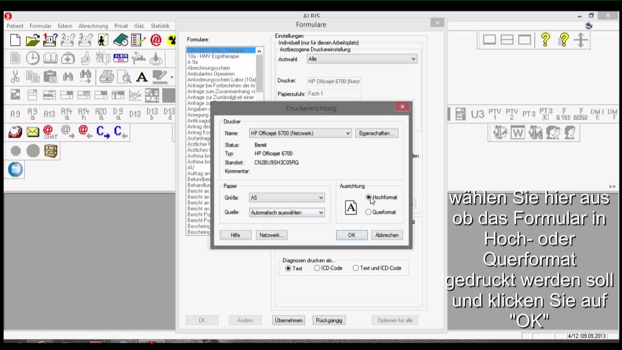Open the Quelle paper source dropdown
Image resolution: width=622 pixels, height=350 pixels.
pyautogui.click(x=287, y=212)
